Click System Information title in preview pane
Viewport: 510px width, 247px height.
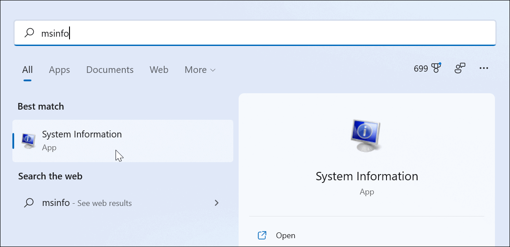pos(367,177)
